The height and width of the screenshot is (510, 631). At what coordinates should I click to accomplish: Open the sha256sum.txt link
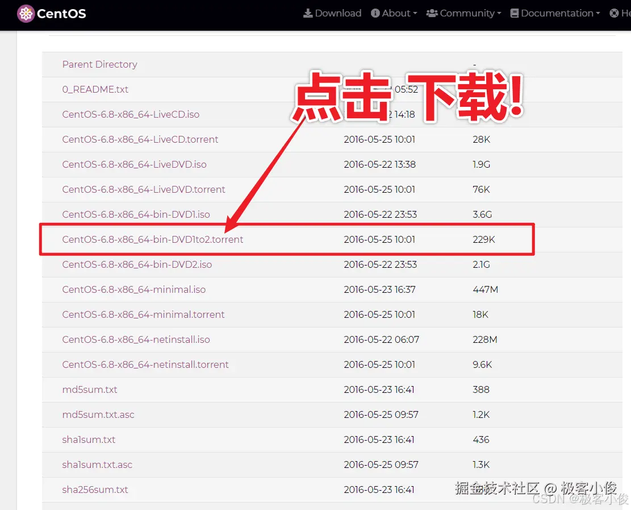click(95, 490)
